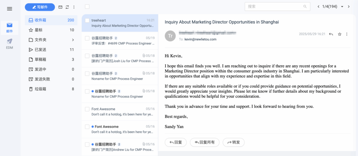Click the 回复所有 reply-all button

coord(205,142)
